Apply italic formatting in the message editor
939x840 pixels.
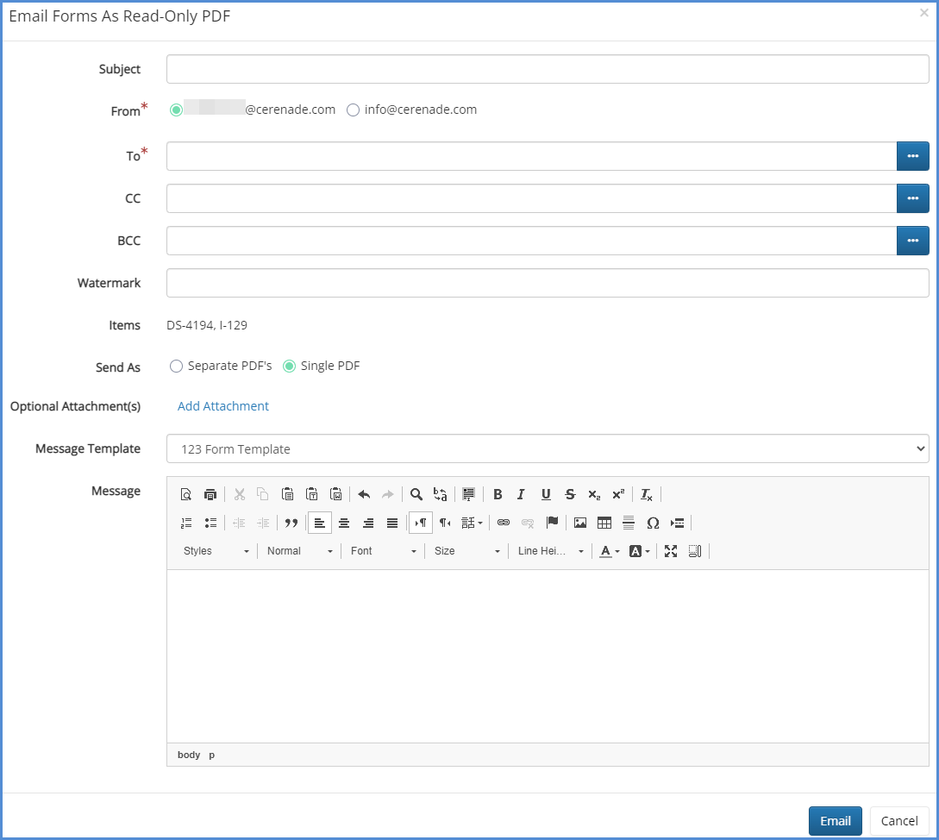click(521, 494)
